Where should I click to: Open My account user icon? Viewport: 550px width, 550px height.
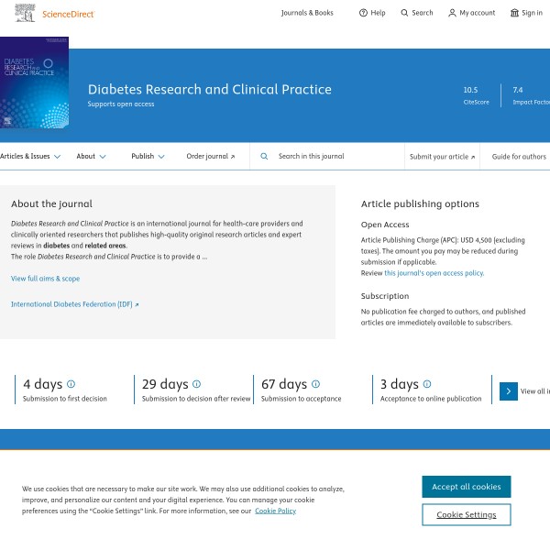point(452,13)
